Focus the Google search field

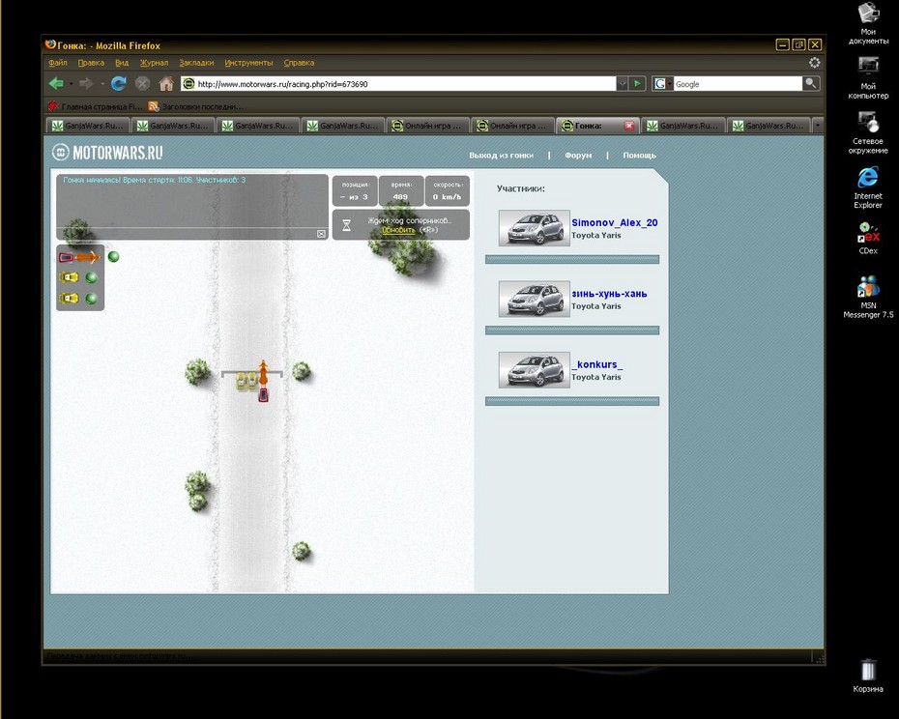(738, 84)
